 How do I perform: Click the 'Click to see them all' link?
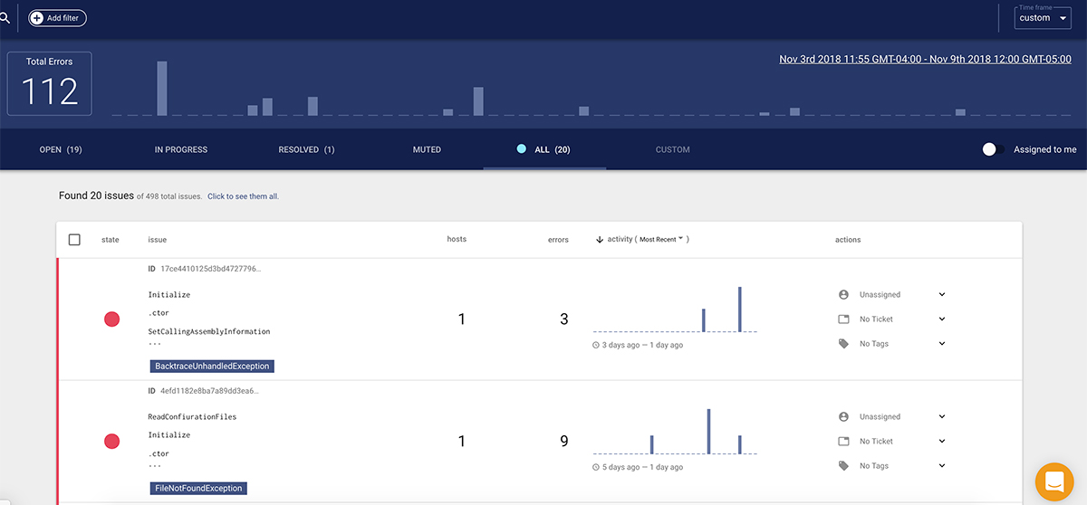point(243,196)
